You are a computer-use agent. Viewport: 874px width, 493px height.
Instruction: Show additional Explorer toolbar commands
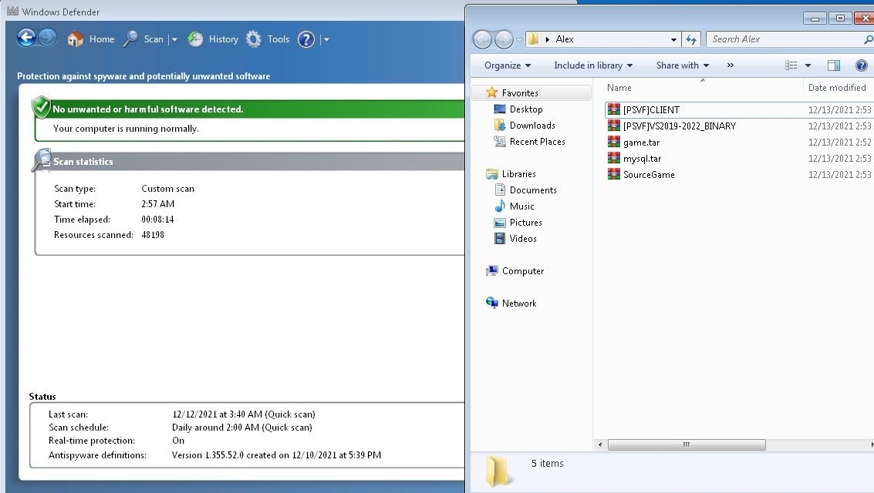(731, 65)
